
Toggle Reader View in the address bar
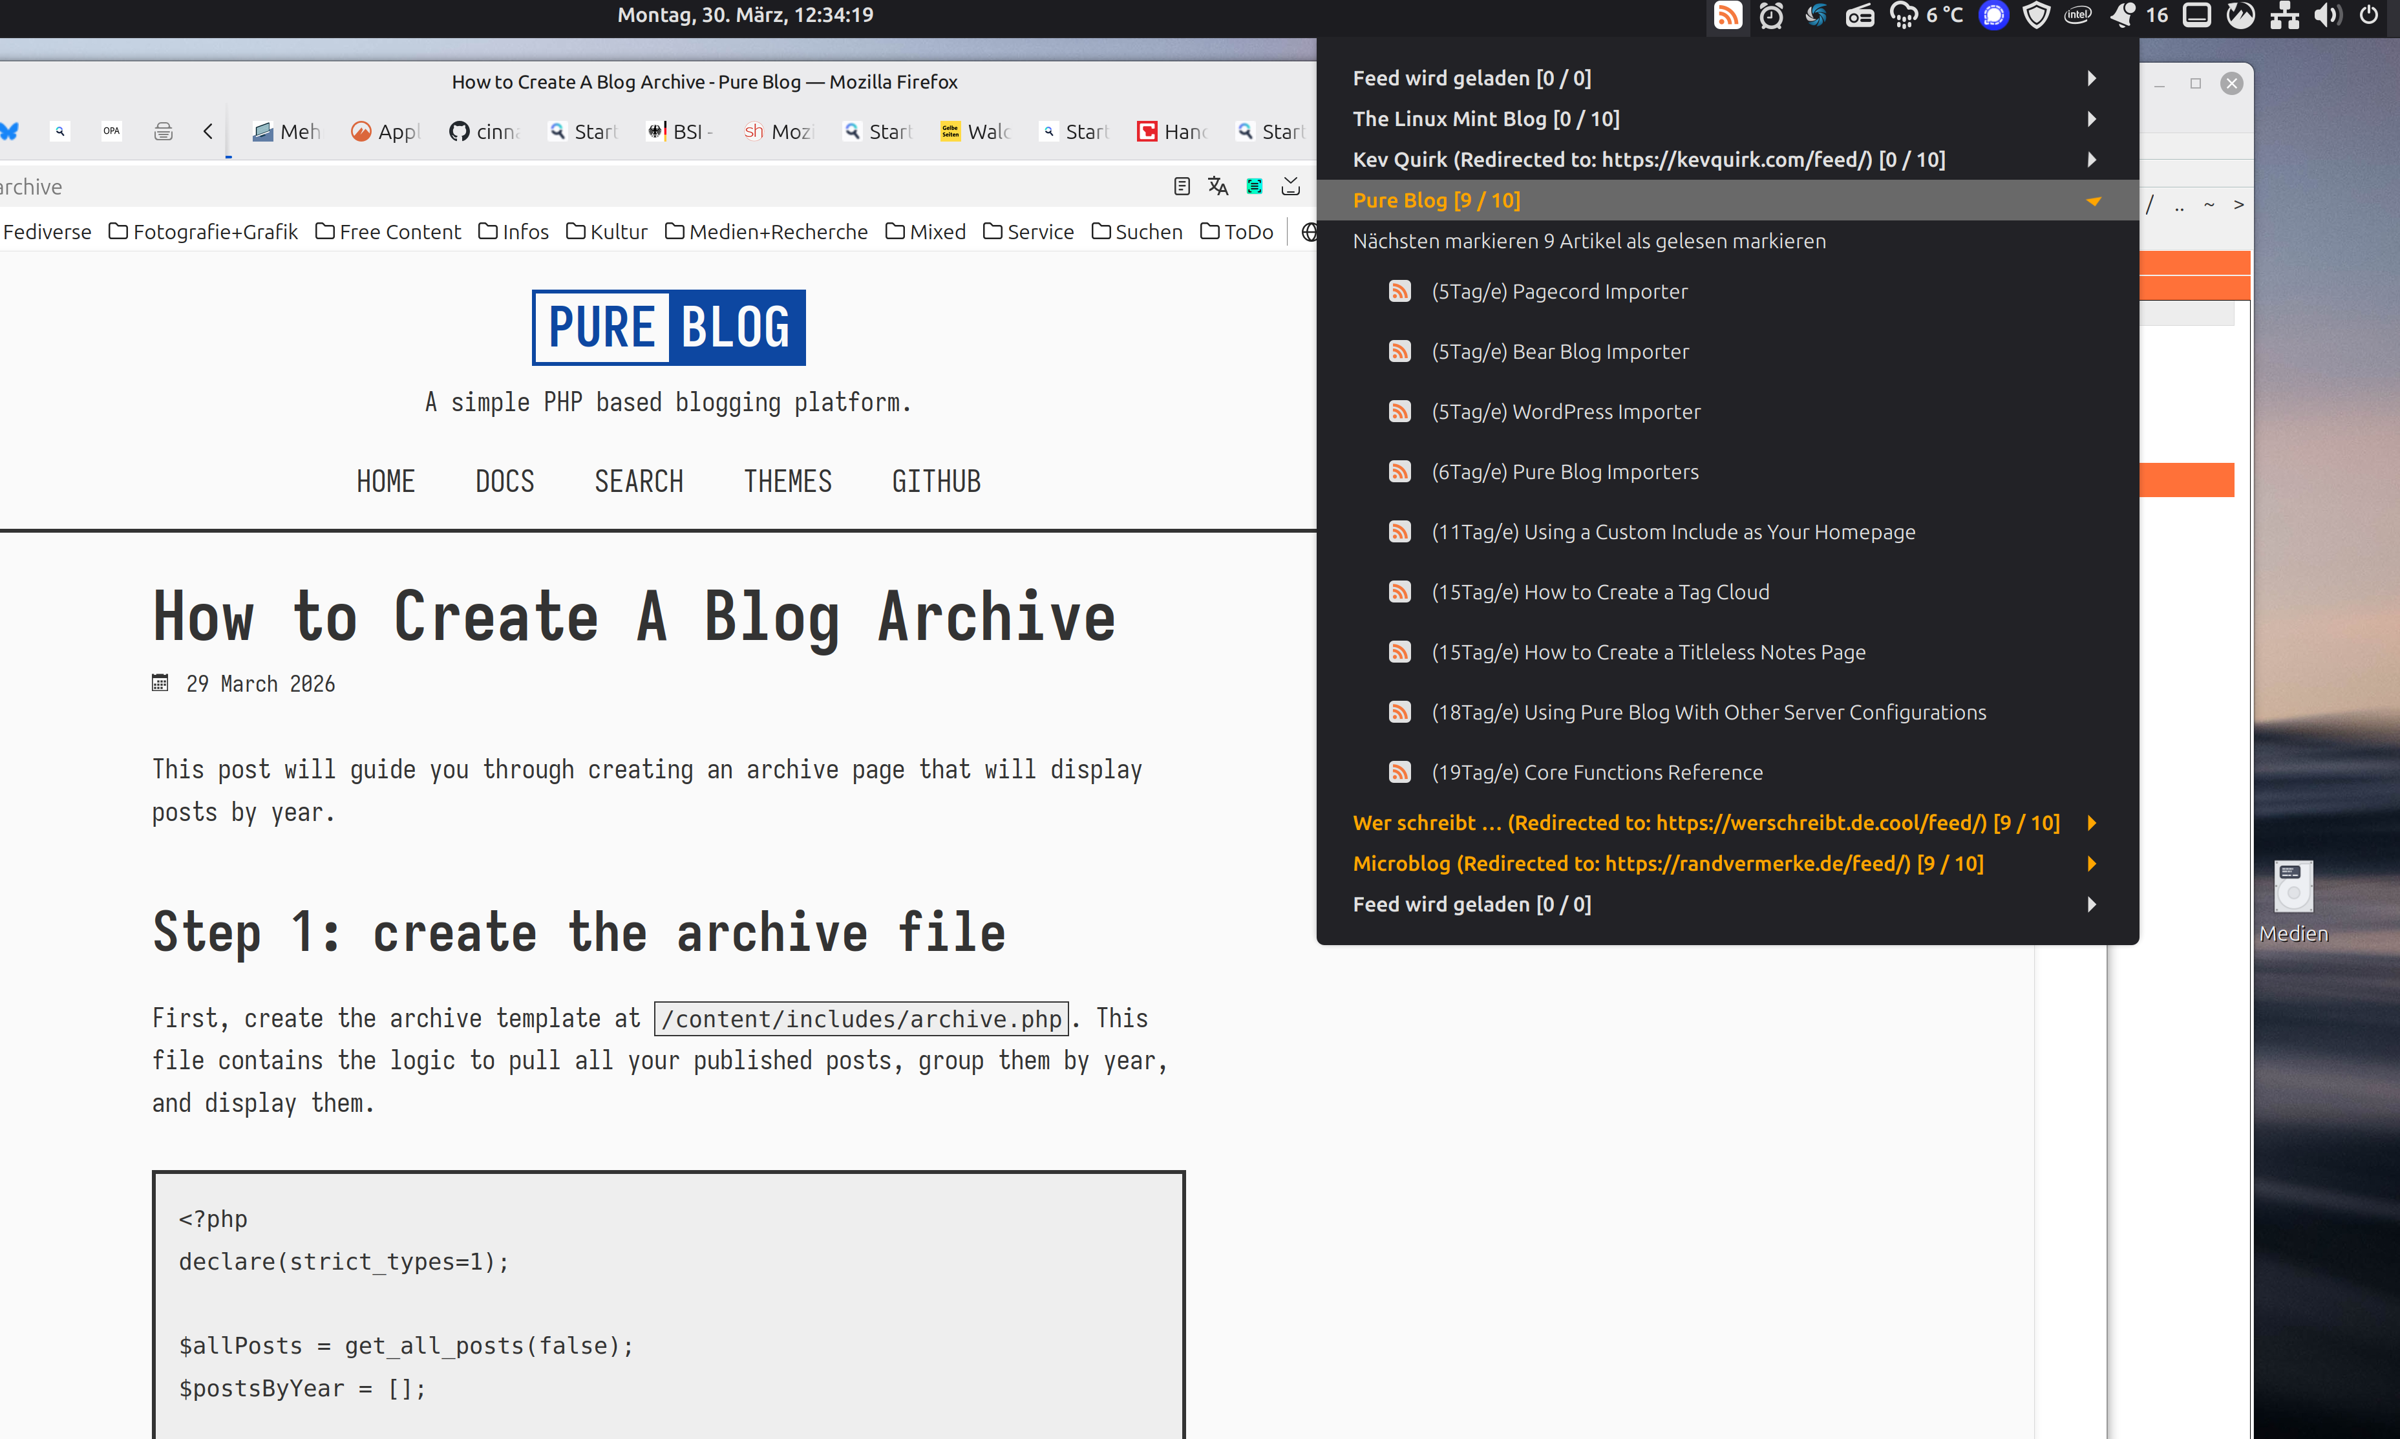1182,185
